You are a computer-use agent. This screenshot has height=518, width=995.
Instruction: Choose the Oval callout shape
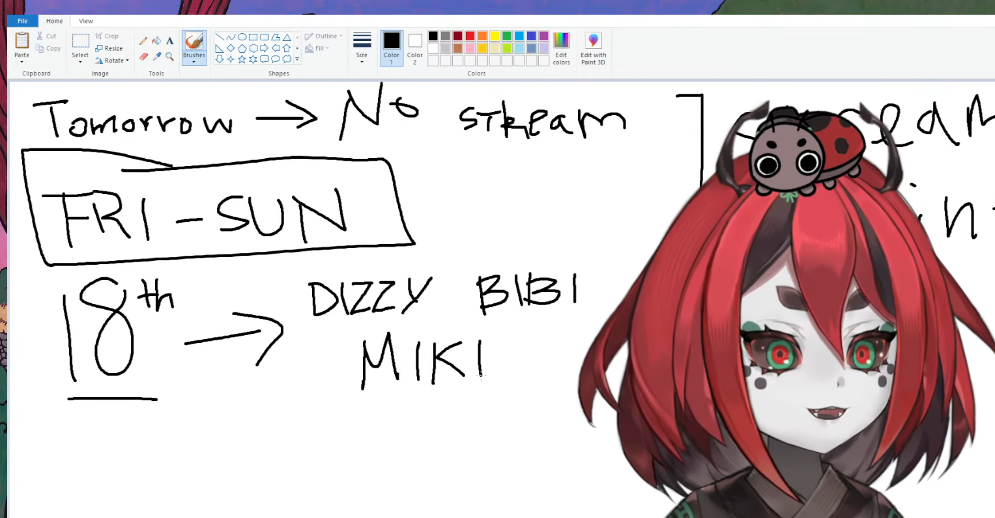click(276, 59)
